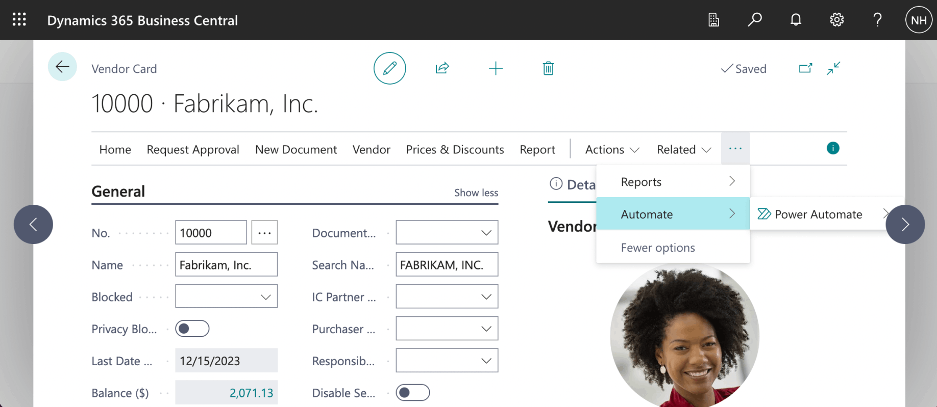The height and width of the screenshot is (407, 937).
Task: Click the share icon
Action: tap(442, 68)
